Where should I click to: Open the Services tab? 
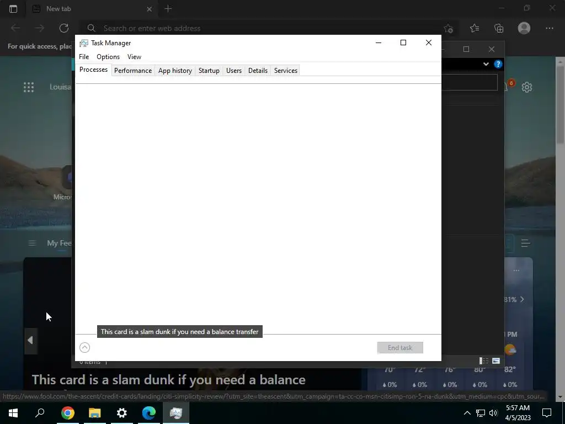click(286, 71)
